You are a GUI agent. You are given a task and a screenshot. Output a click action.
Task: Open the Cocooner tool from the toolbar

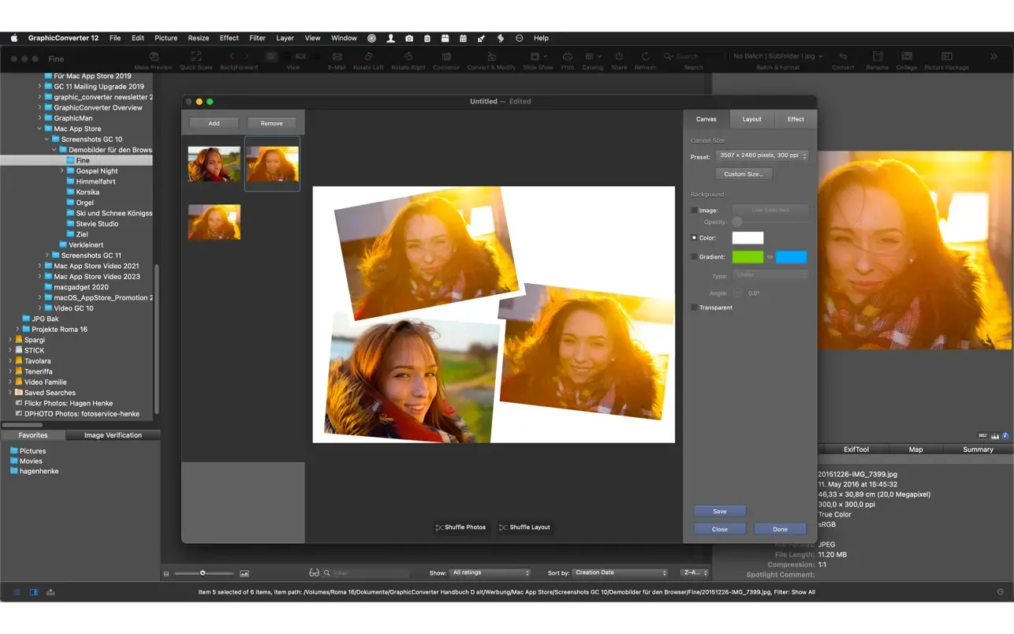point(446,57)
